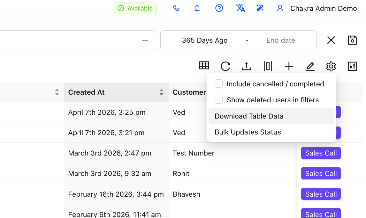Screen dimensions: 366x218
Task: Check Show deleted users in filters
Action: (x=218, y=100)
